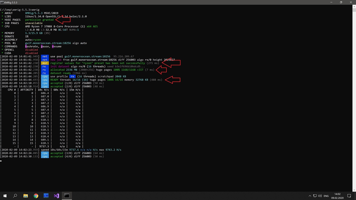Open Google Chrome from taskbar
The image size is (356, 200).
tap(36, 196)
